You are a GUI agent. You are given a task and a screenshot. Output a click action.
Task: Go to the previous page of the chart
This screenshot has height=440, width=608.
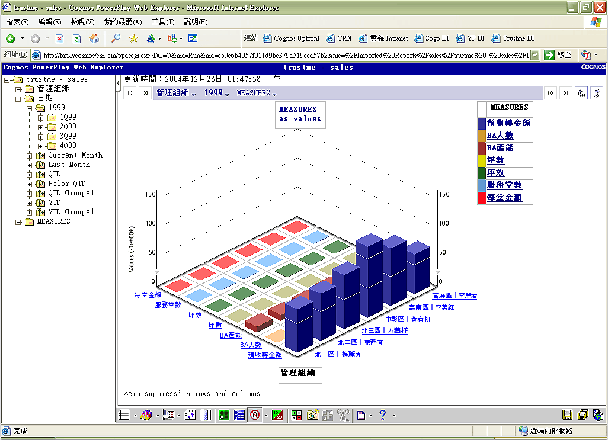(145, 93)
